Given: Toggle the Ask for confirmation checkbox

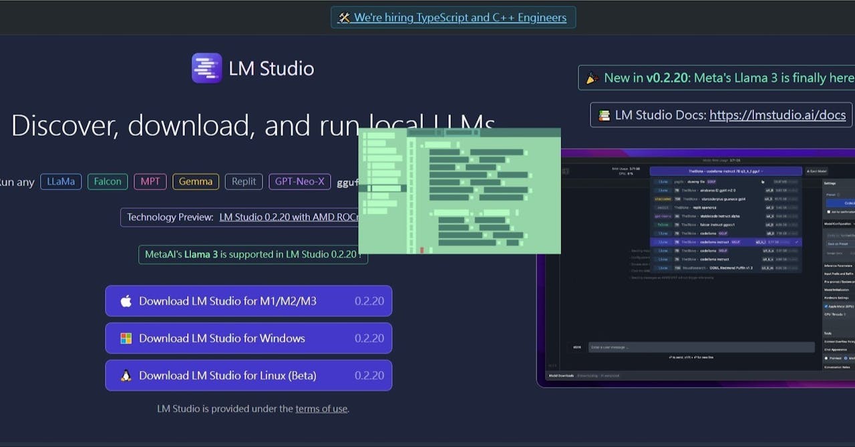Looking at the screenshot, I should [x=828, y=211].
